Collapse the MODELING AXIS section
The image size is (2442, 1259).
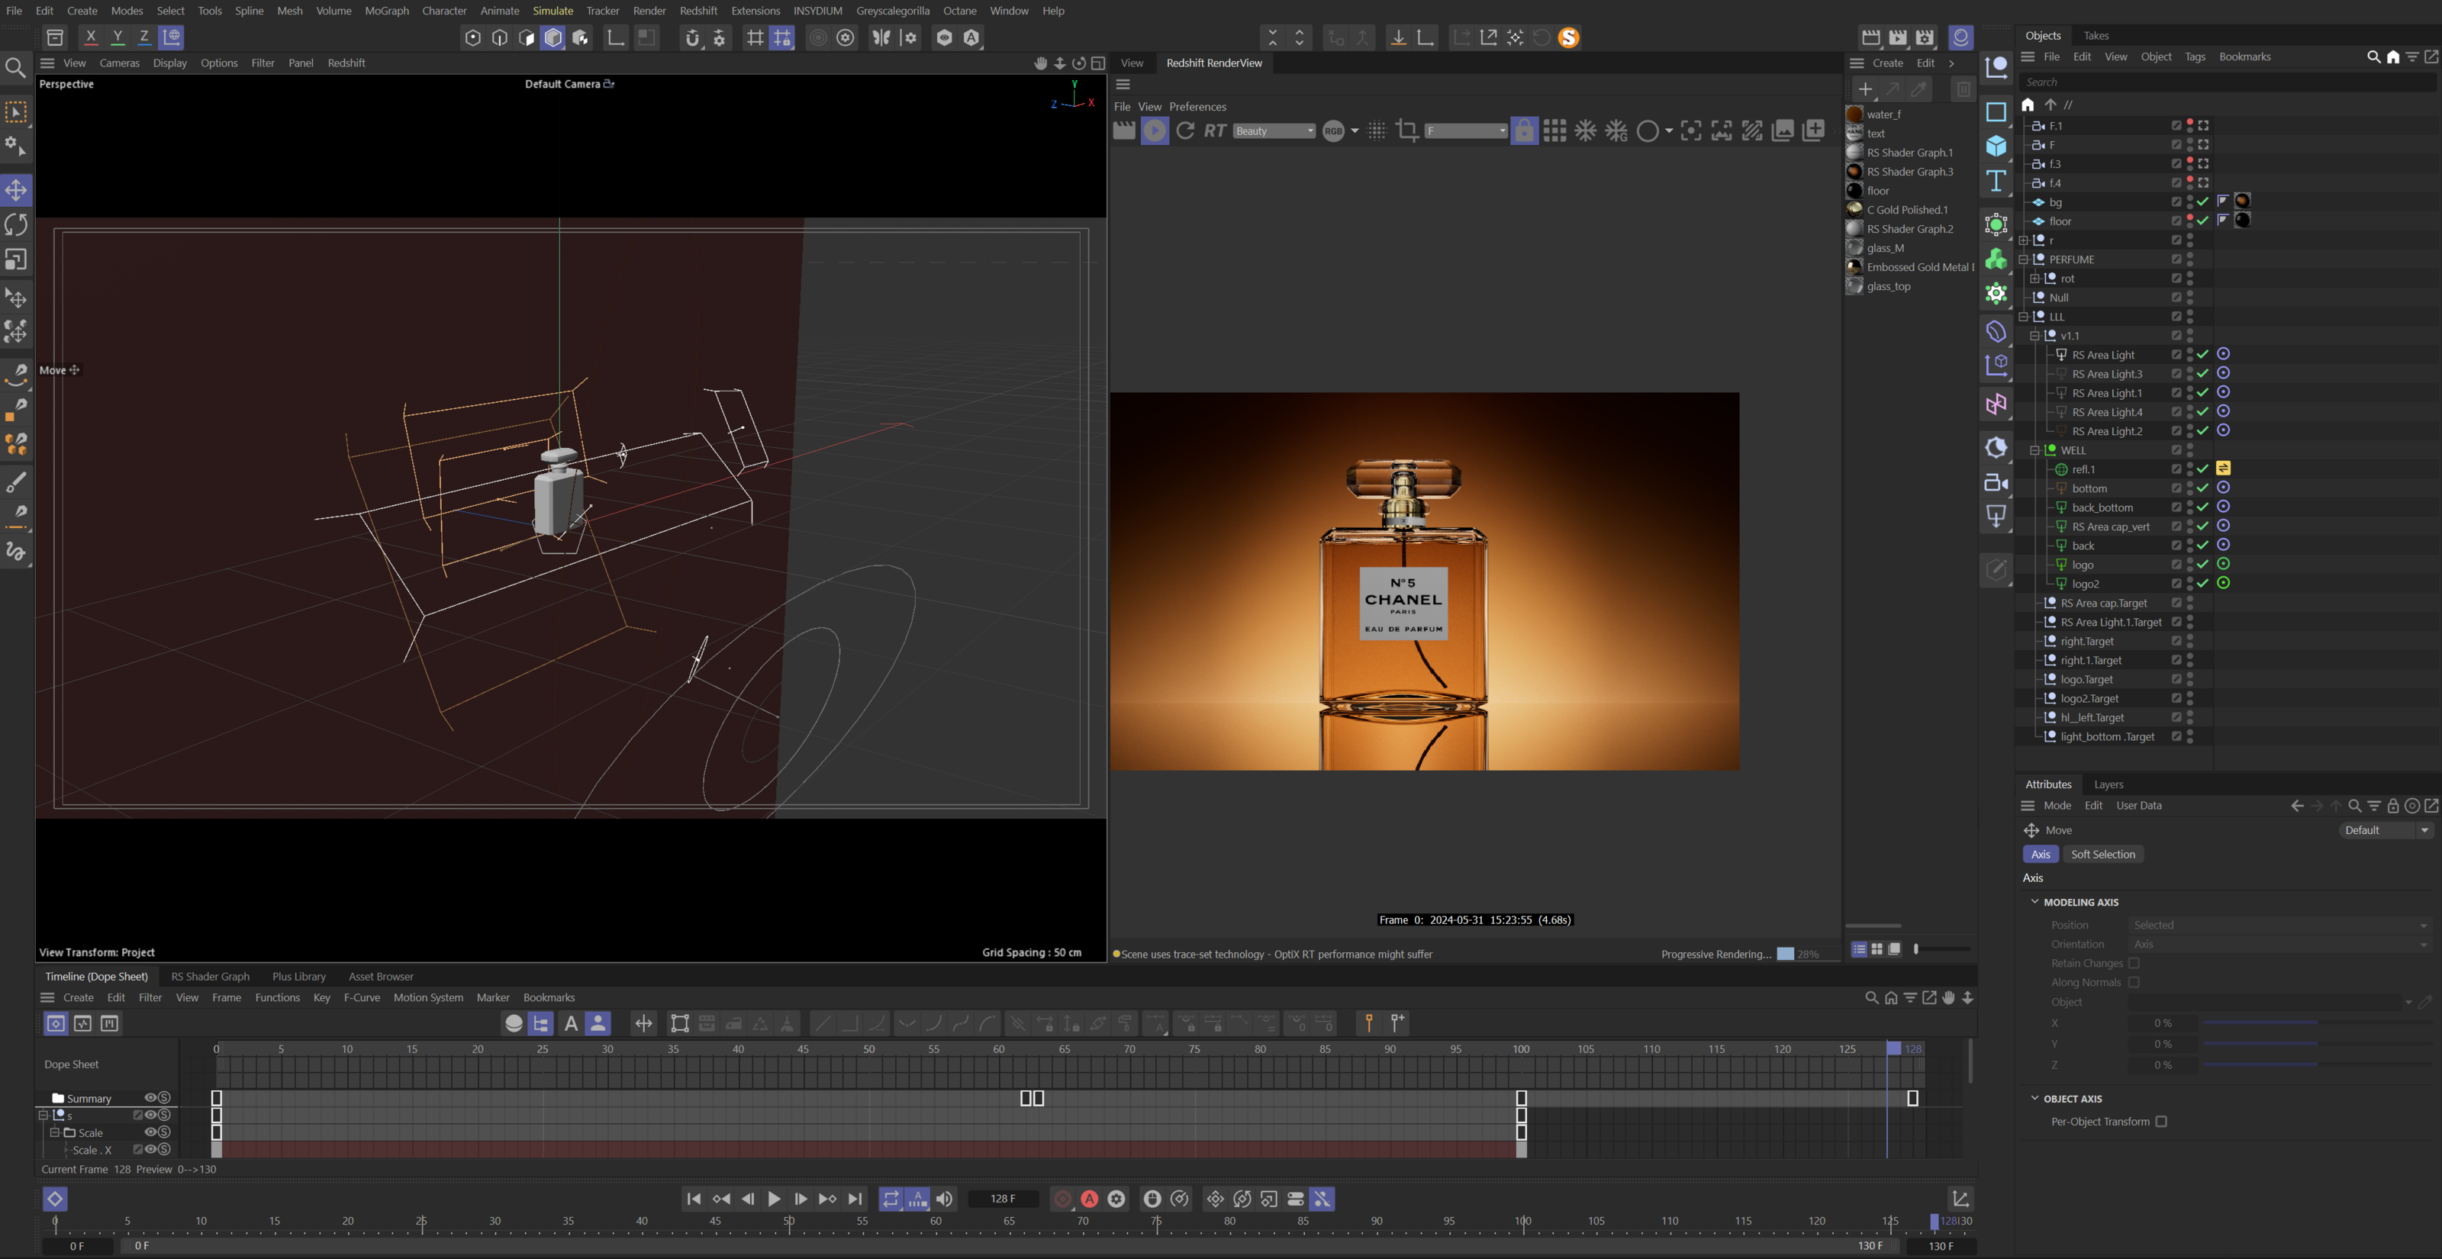coord(2034,902)
